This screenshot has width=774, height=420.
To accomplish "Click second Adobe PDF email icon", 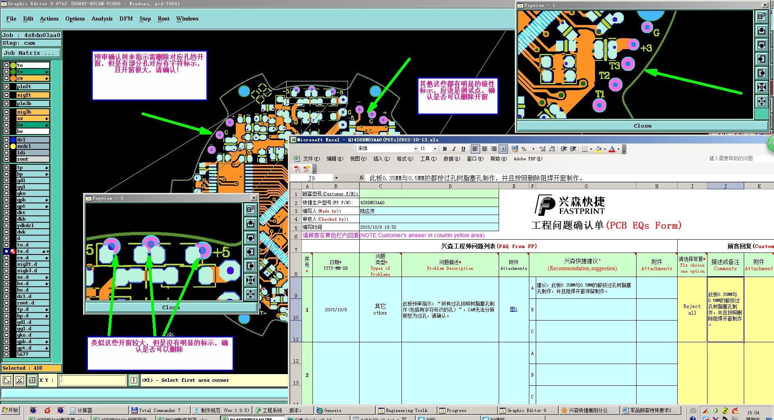I will (307, 169).
